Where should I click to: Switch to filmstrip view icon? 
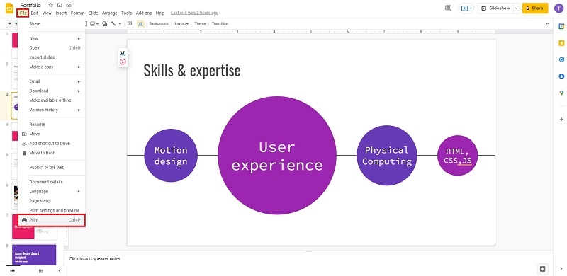[x=12, y=270]
